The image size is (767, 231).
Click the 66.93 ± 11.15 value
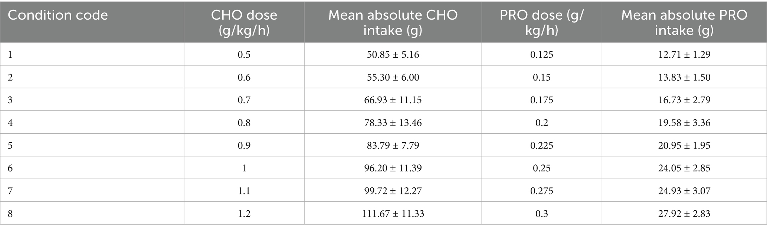(393, 100)
